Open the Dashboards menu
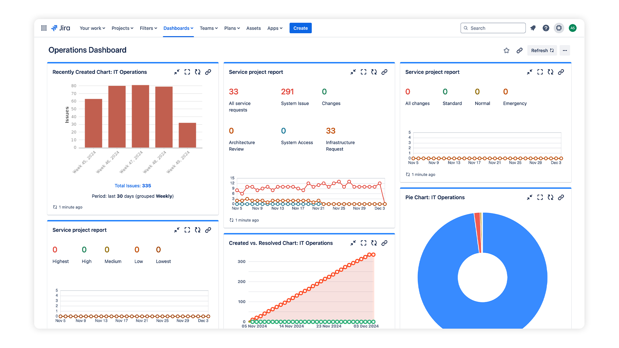Screen dimensions: 619x348 point(178,28)
